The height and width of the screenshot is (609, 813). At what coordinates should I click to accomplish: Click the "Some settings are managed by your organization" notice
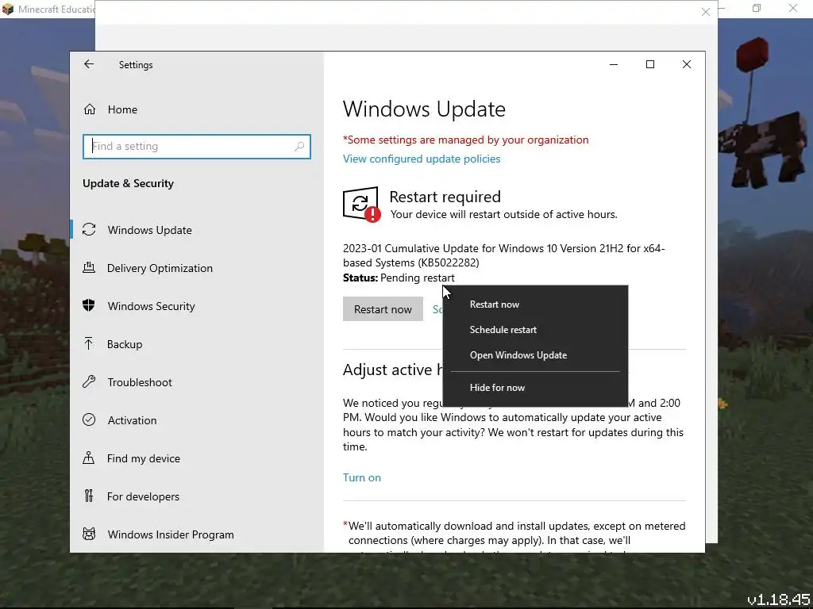tap(465, 140)
